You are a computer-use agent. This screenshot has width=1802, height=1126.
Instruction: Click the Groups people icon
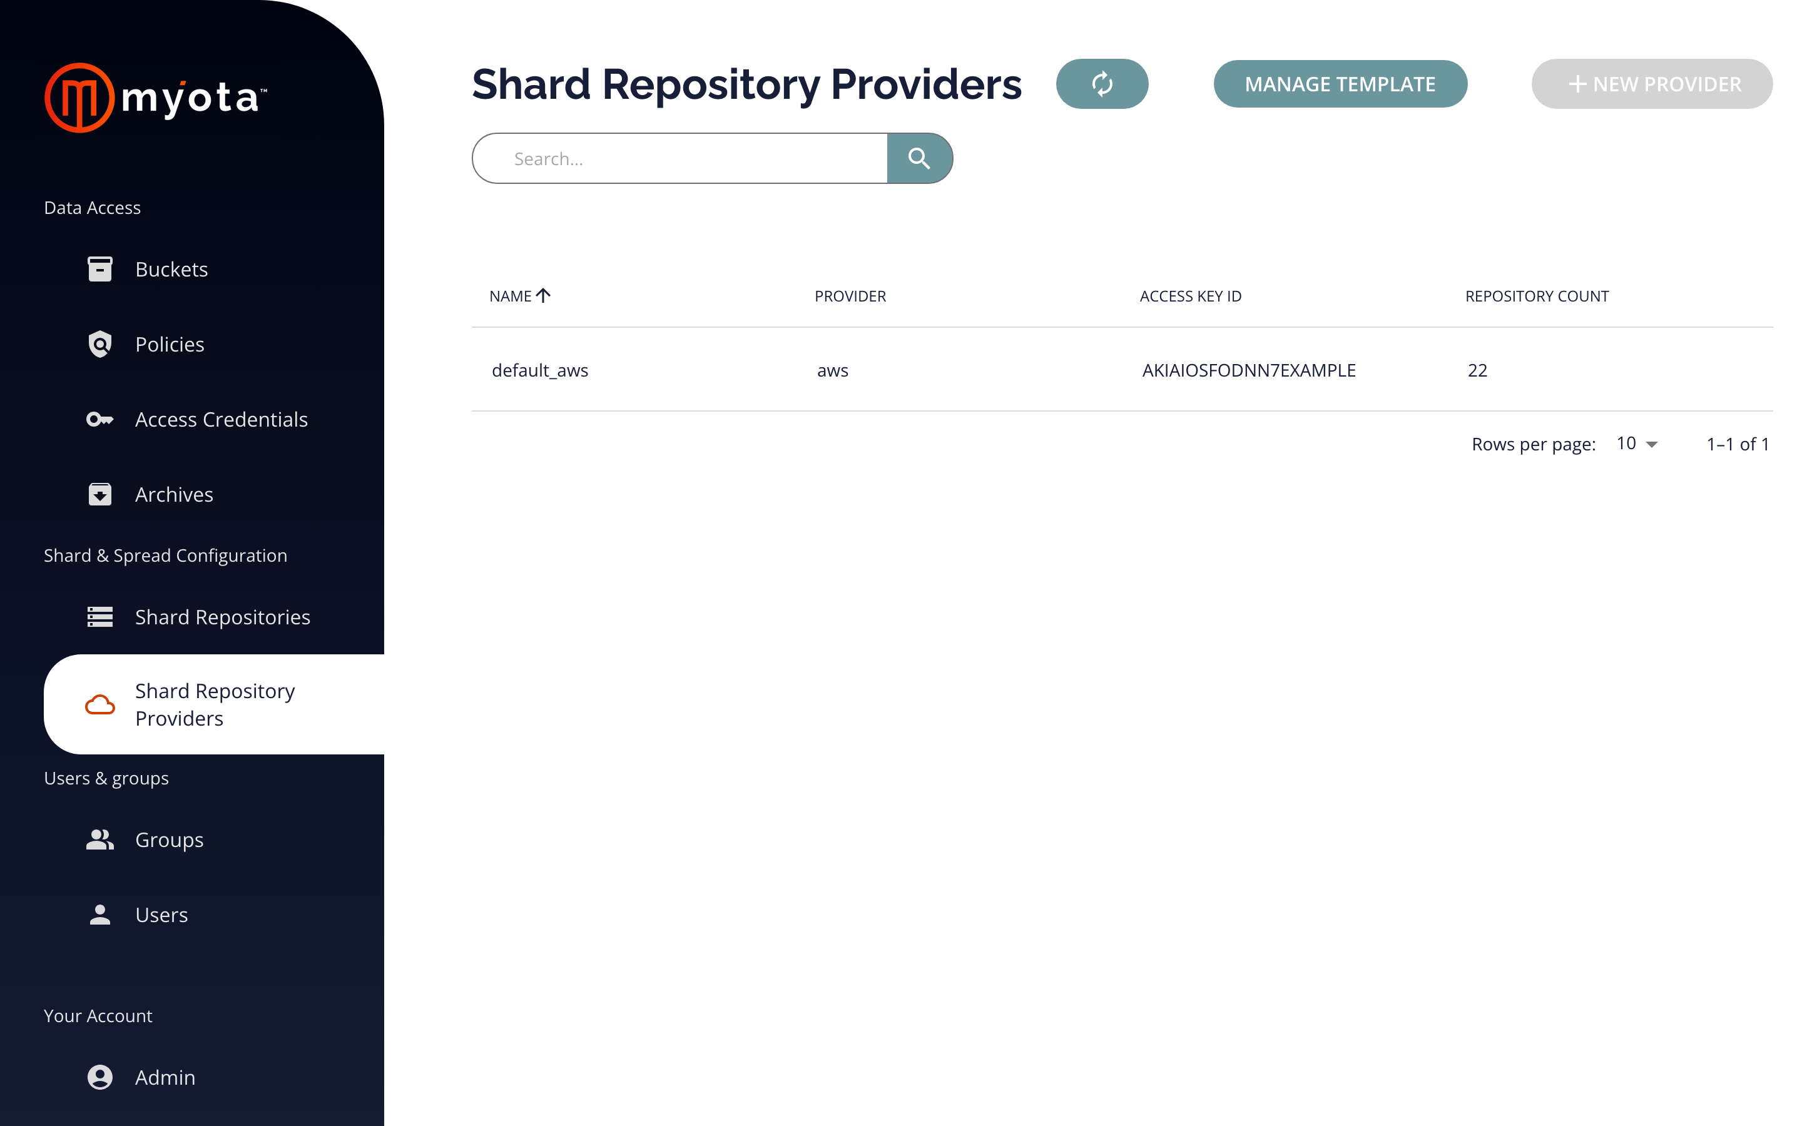tap(99, 839)
